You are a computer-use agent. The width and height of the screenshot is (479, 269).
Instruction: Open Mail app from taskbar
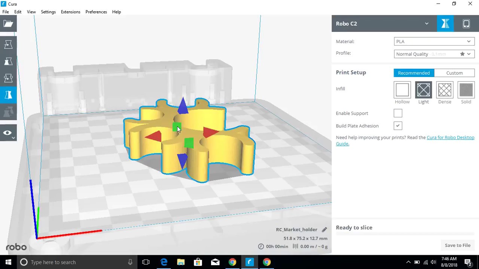click(215, 262)
